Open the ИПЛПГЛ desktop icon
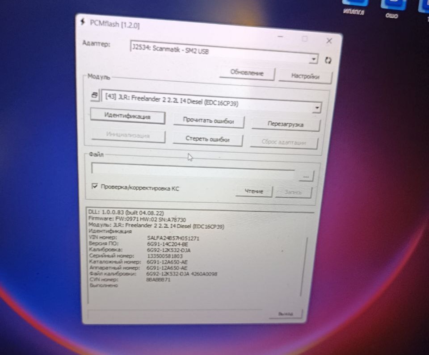This screenshot has width=429, height=355. [354, 7]
